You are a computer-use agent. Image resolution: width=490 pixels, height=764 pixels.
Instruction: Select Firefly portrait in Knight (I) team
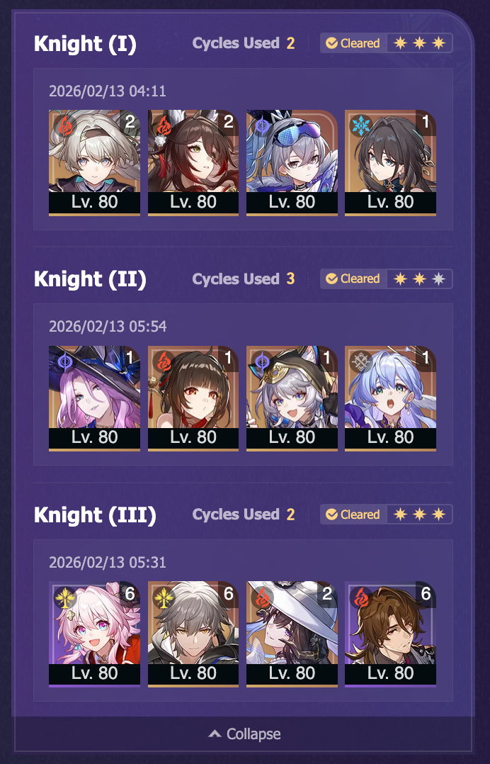click(x=94, y=162)
